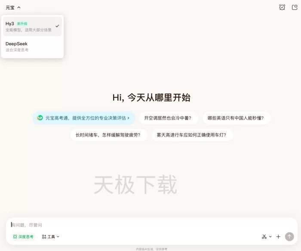Click the plus icon to add attachment
This screenshot has width=301, height=251.
(x=278, y=237)
